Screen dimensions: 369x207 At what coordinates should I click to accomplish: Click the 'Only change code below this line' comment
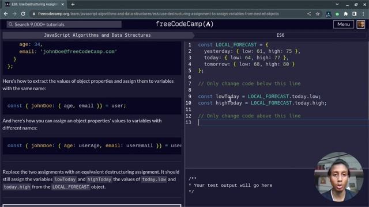pyautogui.click(x=249, y=83)
